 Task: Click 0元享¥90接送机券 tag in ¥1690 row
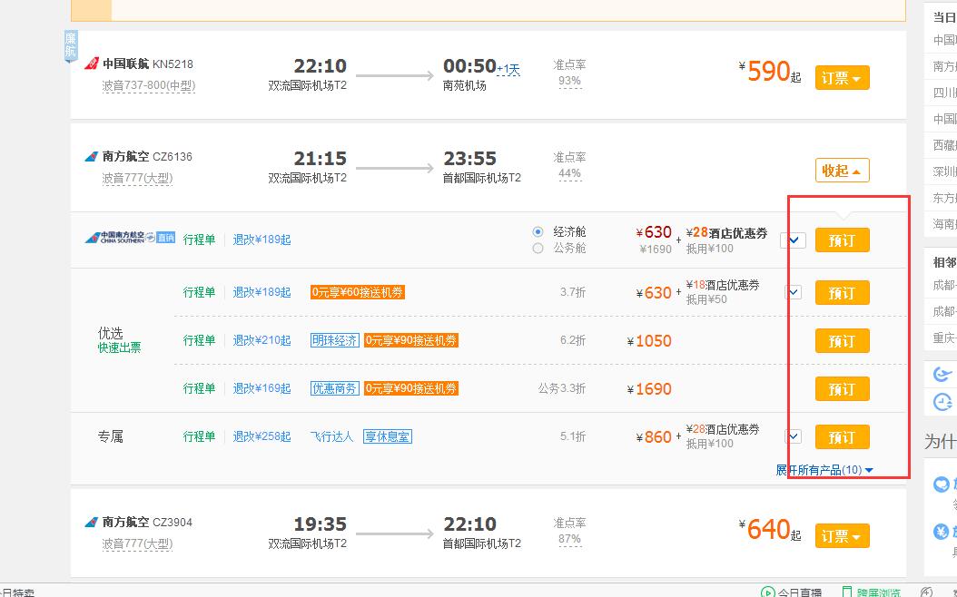(x=410, y=388)
